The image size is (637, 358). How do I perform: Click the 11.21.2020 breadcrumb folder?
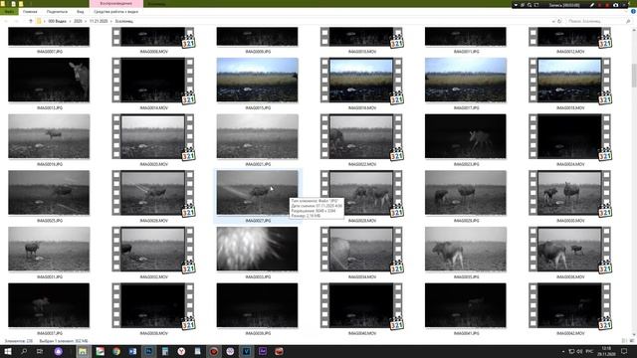click(x=99, y=21)
